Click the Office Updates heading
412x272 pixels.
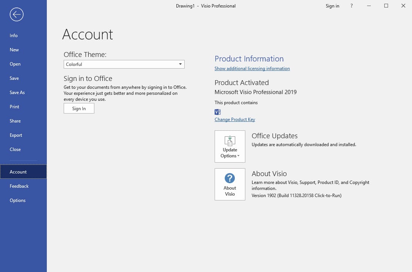(275, 136)
